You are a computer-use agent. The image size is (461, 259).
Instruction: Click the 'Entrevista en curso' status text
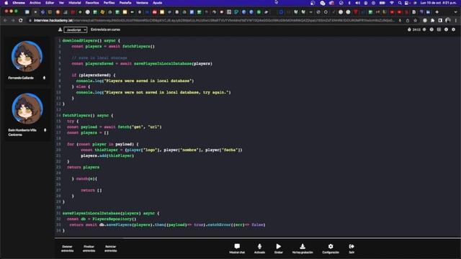pos(105,29)
